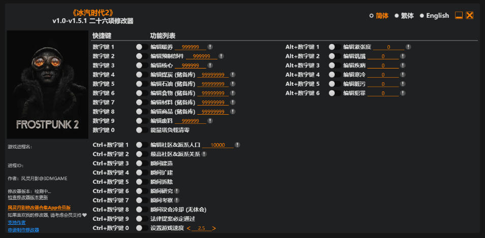Click info icon next to 编辑暖券 value
485x238 pixels.
[x=210, y=47]
